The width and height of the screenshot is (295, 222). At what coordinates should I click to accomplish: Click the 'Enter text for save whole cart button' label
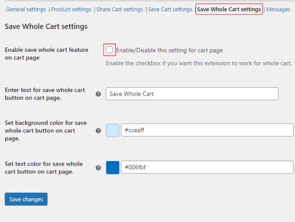[x=44, y=94]
